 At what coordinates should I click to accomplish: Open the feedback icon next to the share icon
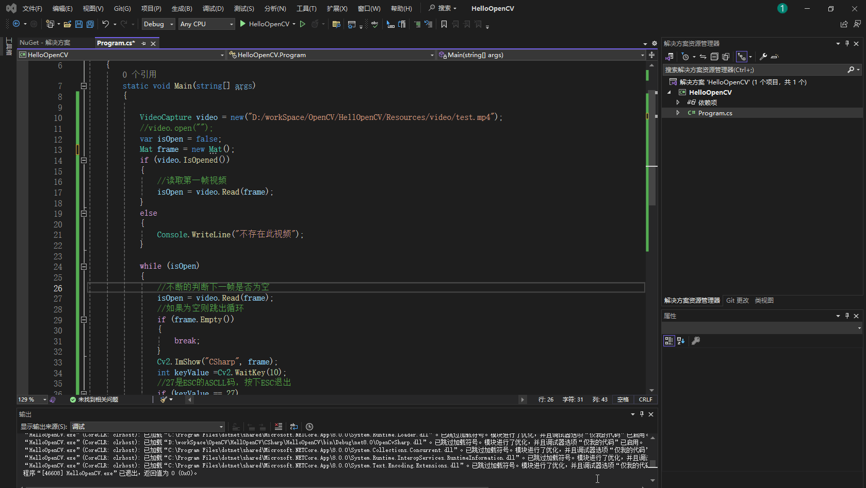857,24
